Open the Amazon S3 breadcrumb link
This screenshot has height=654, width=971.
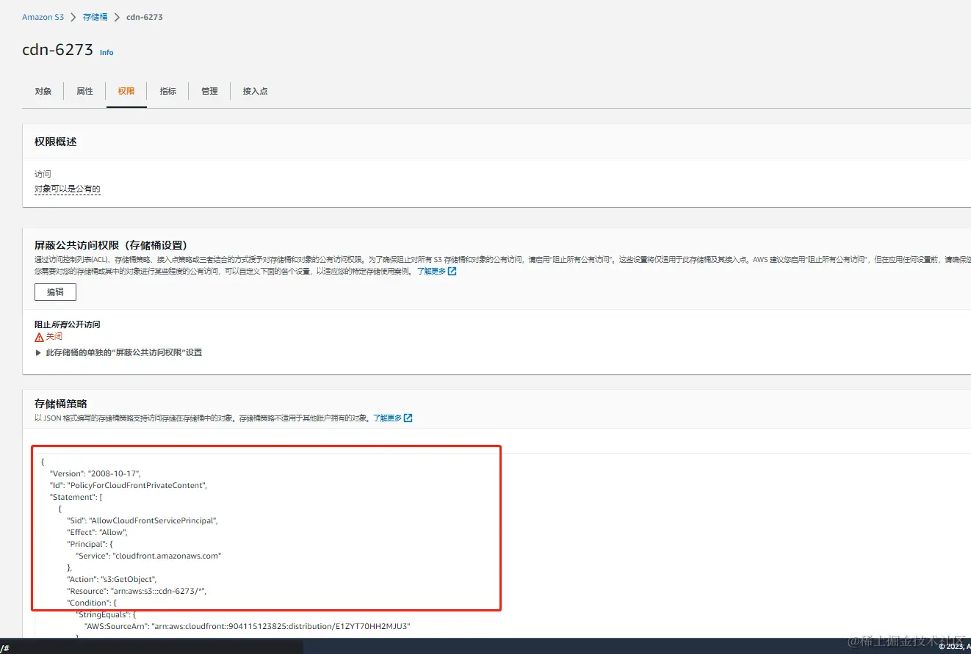click(x=43, y=17)
